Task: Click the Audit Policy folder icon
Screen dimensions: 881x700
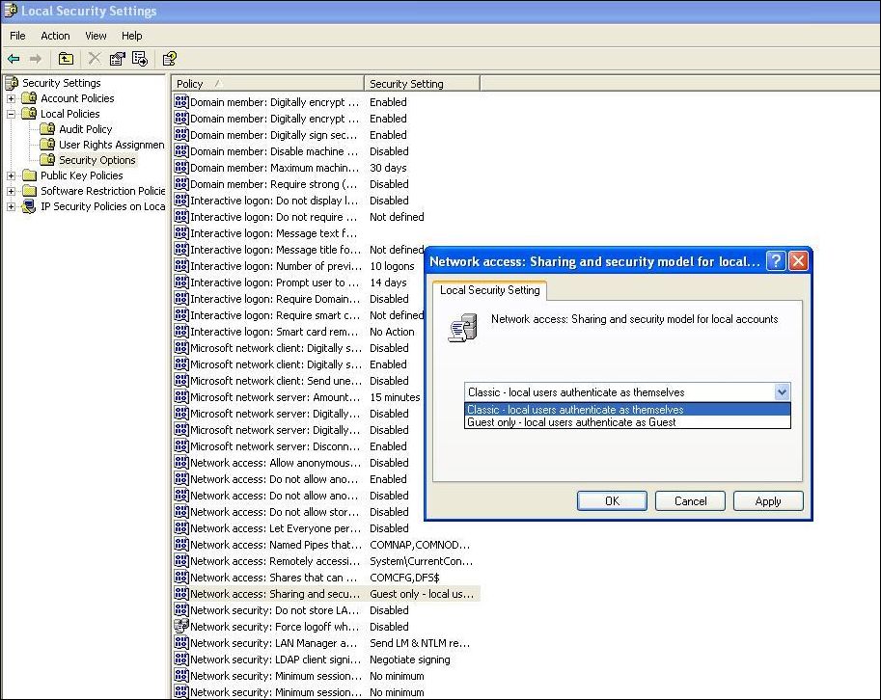Action: [48, 129]
